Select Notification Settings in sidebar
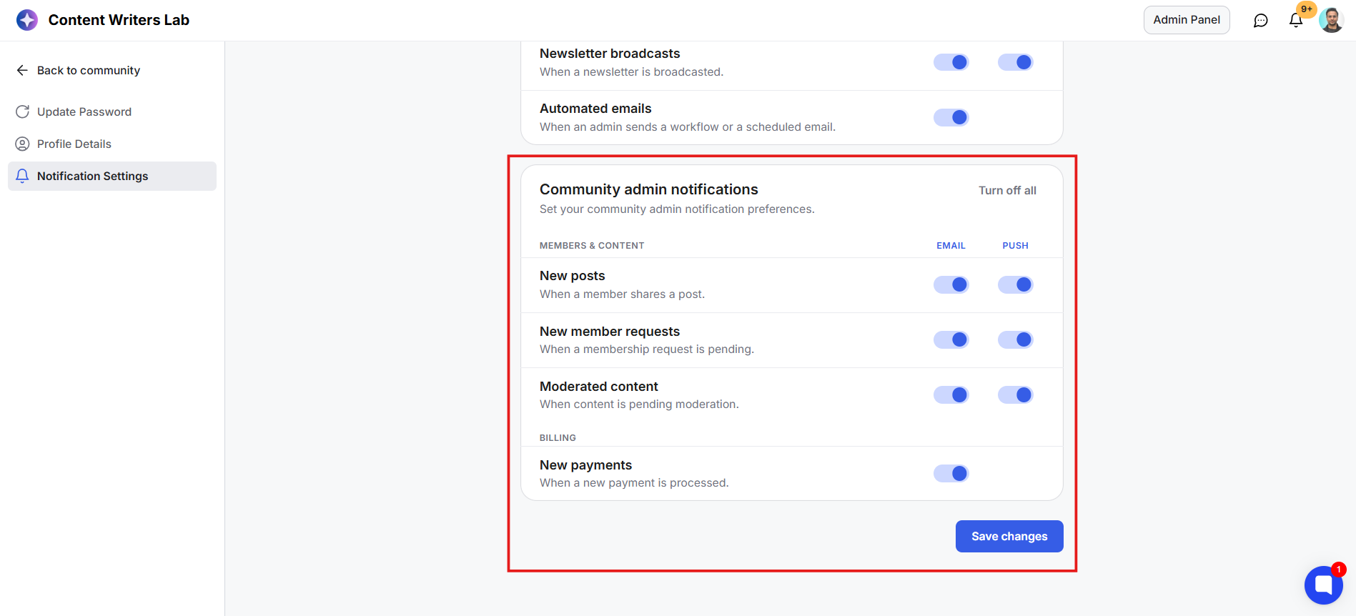This screenshot has width=1356, height=616. [x=112, y=176]
